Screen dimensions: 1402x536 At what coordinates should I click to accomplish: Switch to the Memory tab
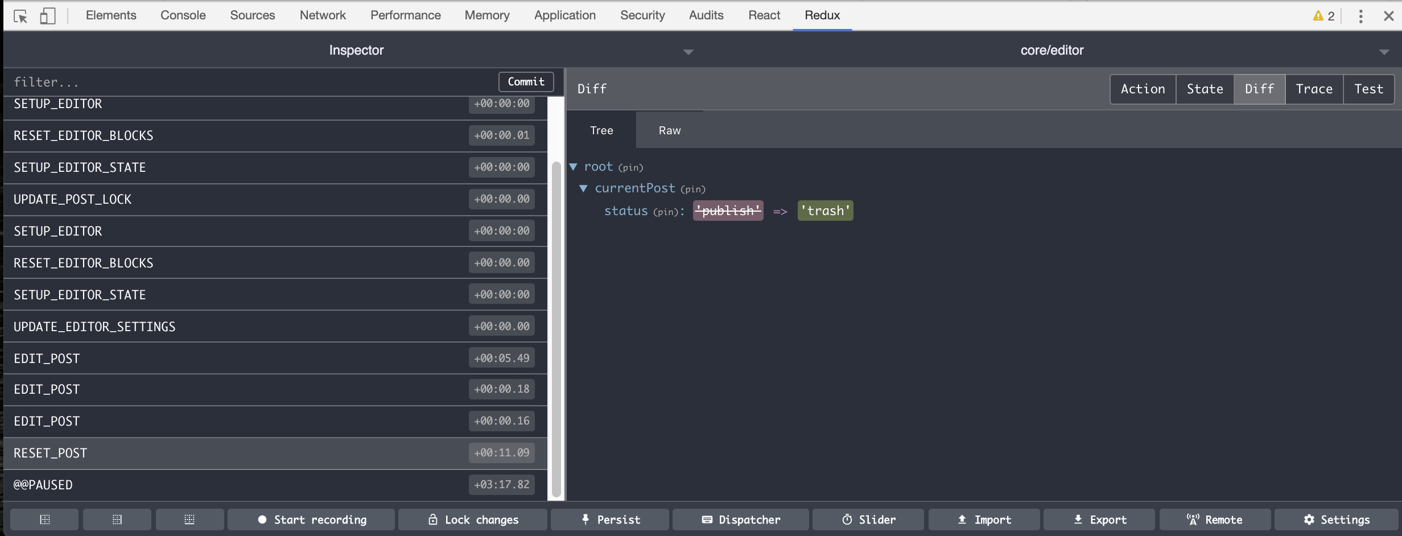pyautogui.click(x=487, y=15)
